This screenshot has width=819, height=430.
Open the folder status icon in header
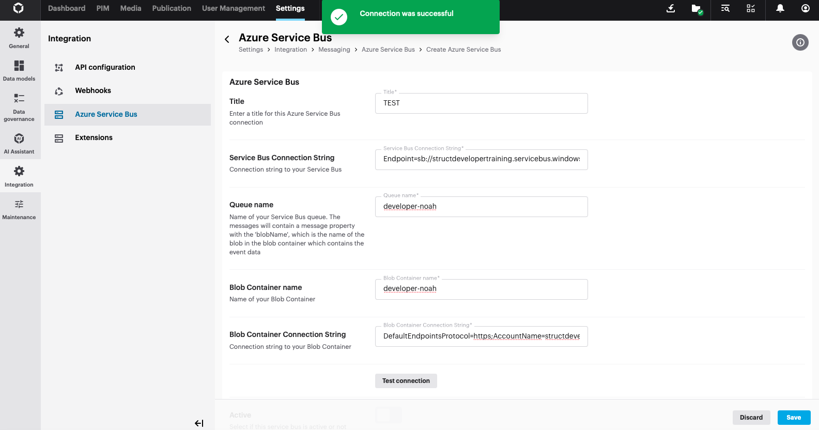pyautogui.click(x=696, y=9)
